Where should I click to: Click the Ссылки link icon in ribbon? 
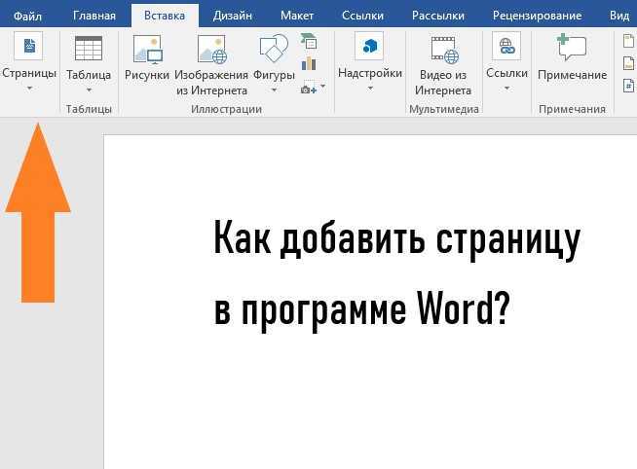pyautogui.click(x=506, y=46)
